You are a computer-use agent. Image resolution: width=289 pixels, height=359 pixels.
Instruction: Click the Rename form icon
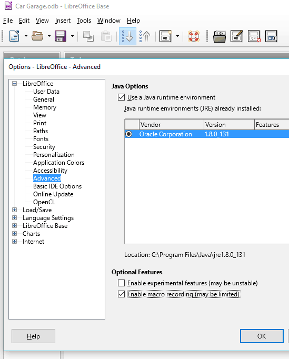pyautogui.click(x=271, y=36)
